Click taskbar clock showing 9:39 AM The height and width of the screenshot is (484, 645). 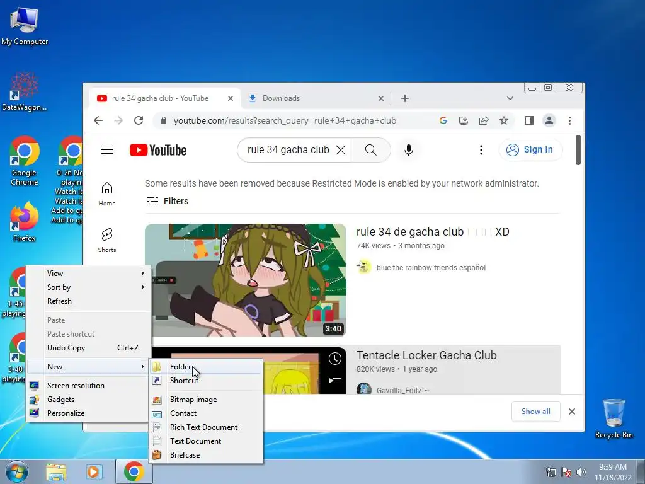click(612, 472)
